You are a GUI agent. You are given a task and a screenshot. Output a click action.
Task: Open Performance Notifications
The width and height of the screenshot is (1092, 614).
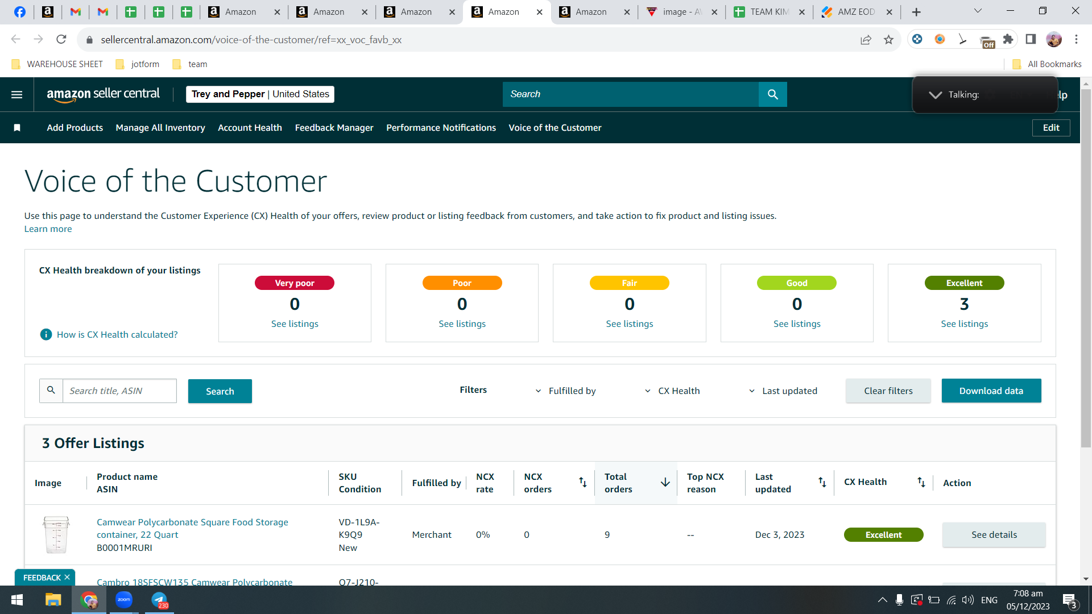click(x=441, y=128)
